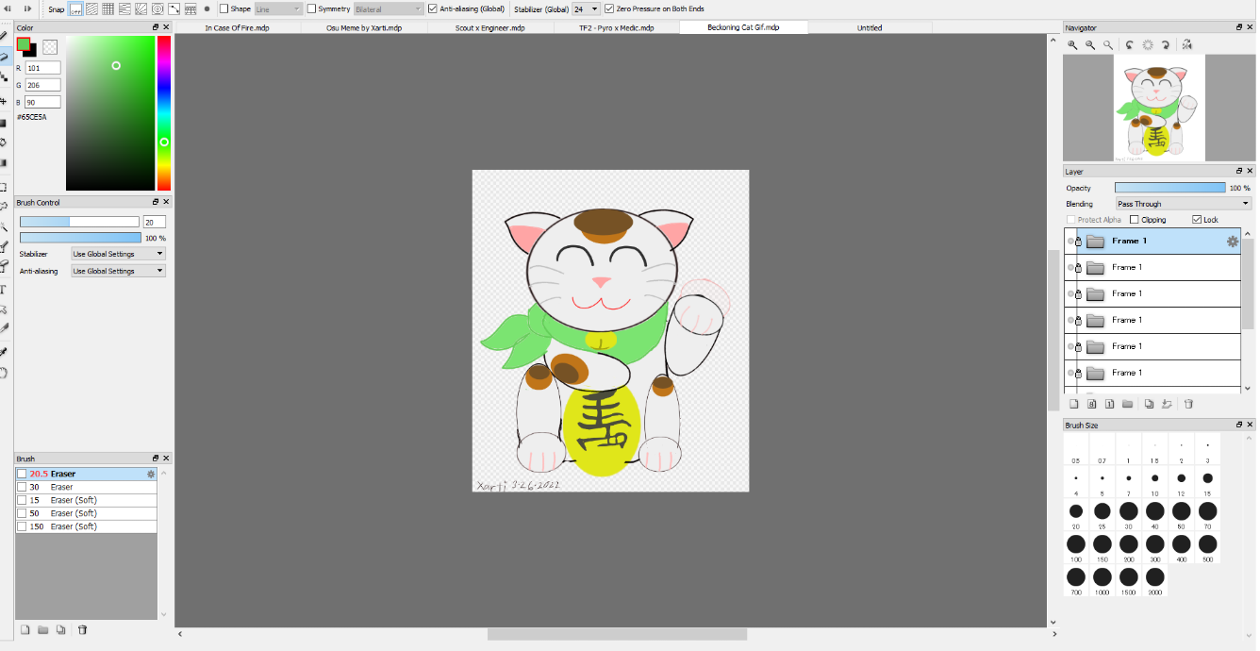Enable the Clipping checkbox
Viewport: 1260px width, 651px height.
click(1135, 220)
